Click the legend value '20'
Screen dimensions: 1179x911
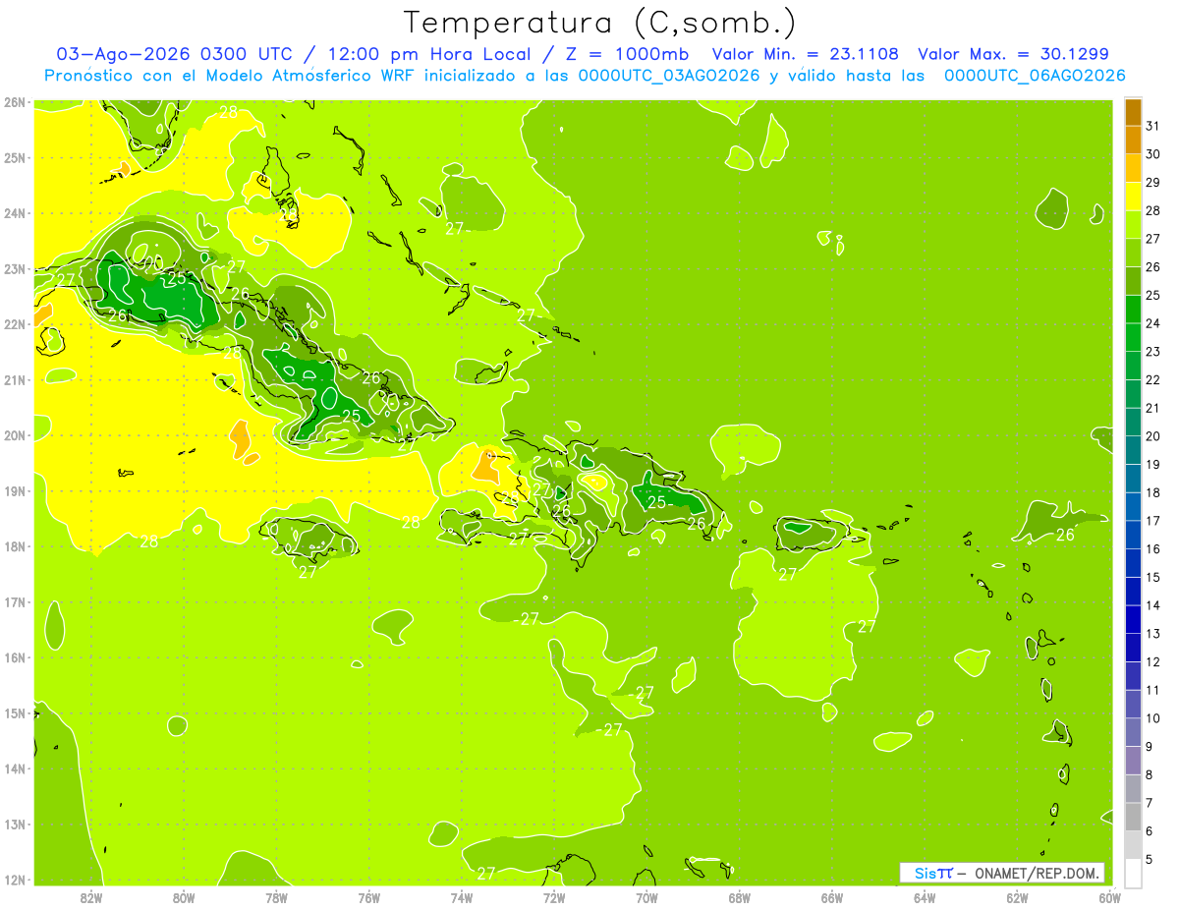1152,436
